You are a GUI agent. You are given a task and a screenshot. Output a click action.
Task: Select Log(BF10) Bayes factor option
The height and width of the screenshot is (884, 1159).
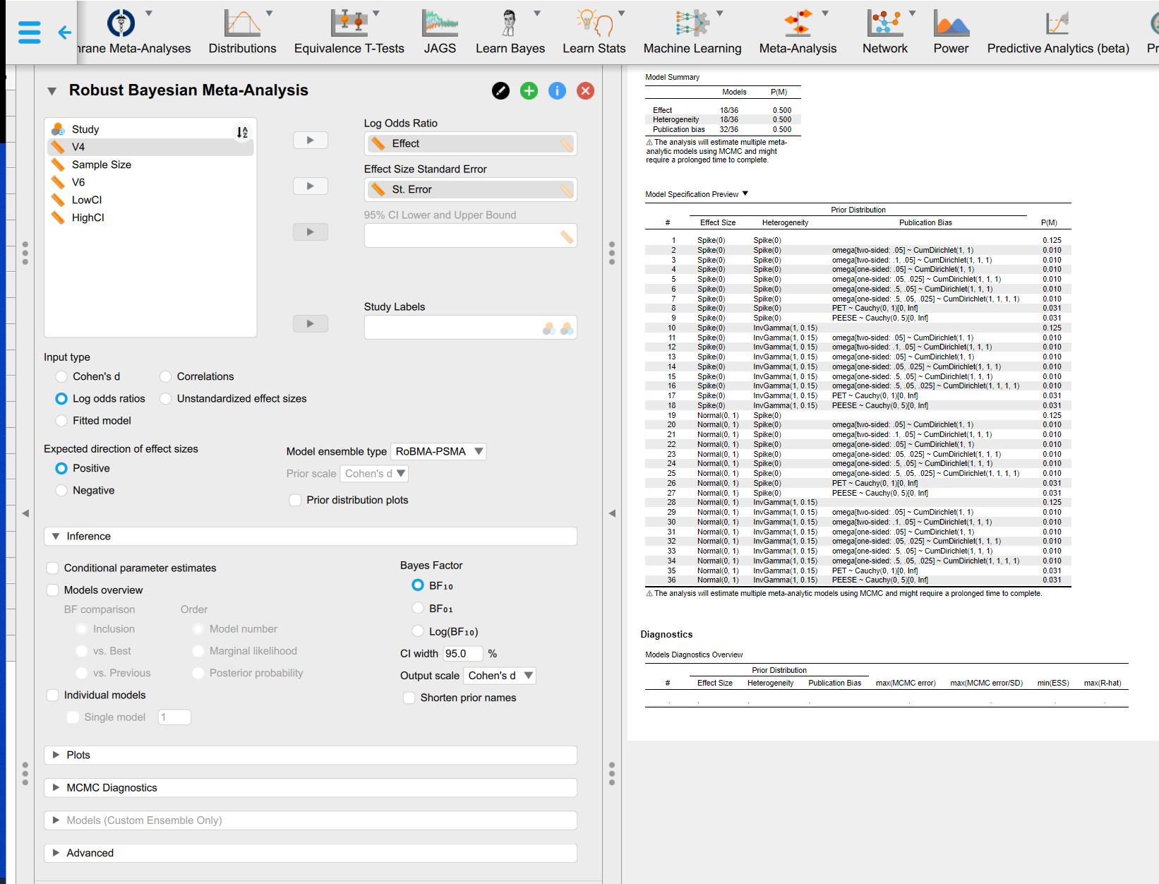[418, 631]
